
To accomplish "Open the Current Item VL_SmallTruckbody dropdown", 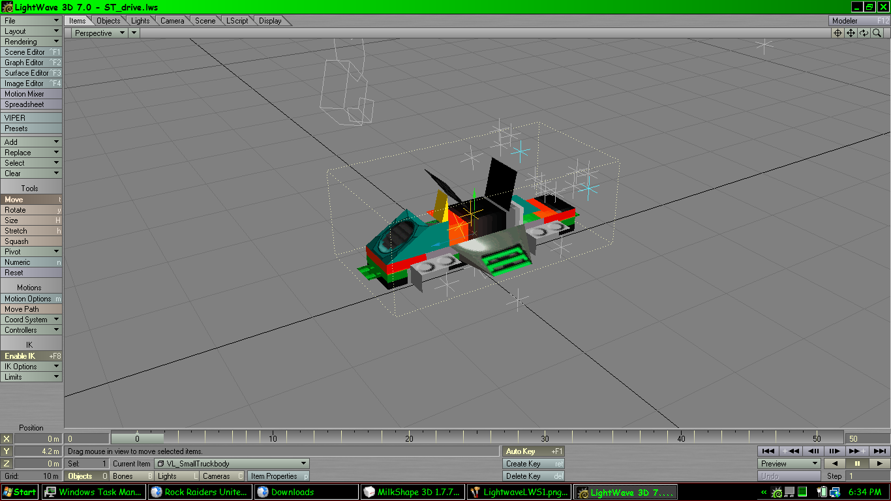I will click(x=232, y=464).
